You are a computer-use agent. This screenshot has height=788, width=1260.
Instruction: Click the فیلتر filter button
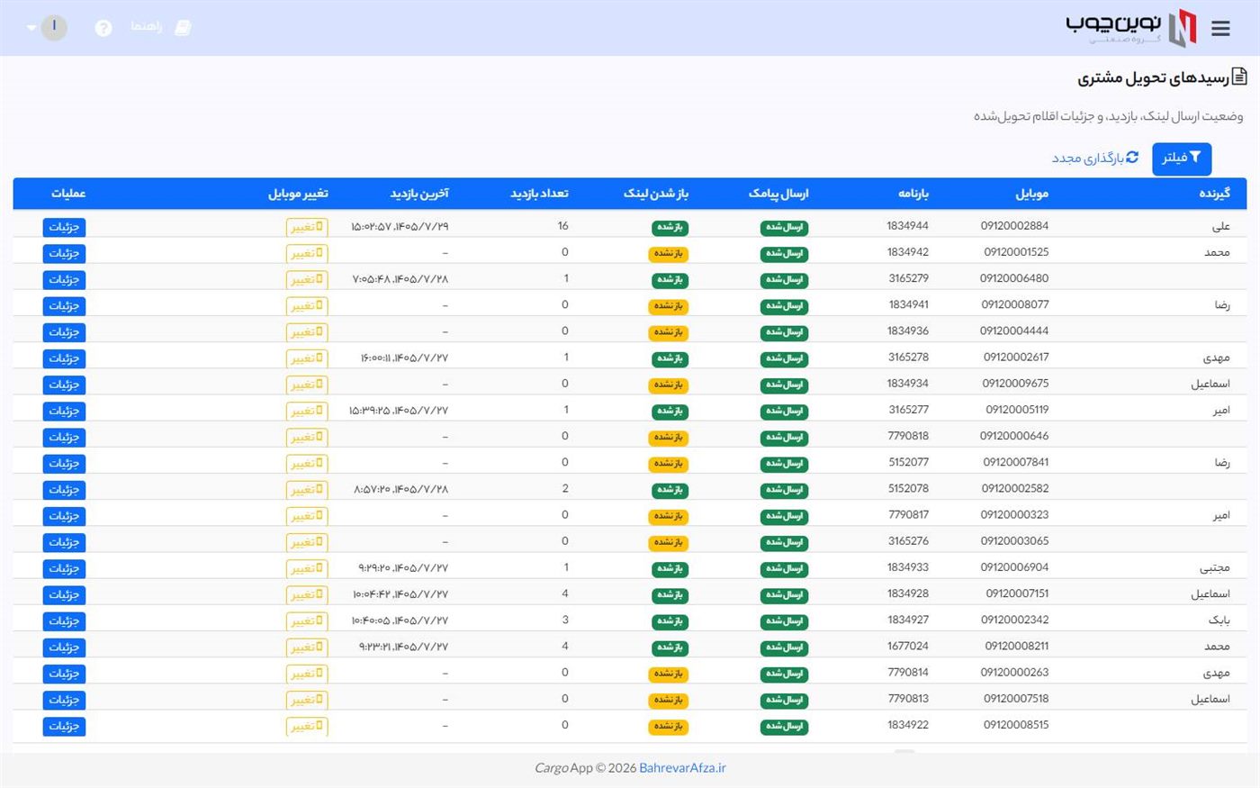coord(1182,158)
